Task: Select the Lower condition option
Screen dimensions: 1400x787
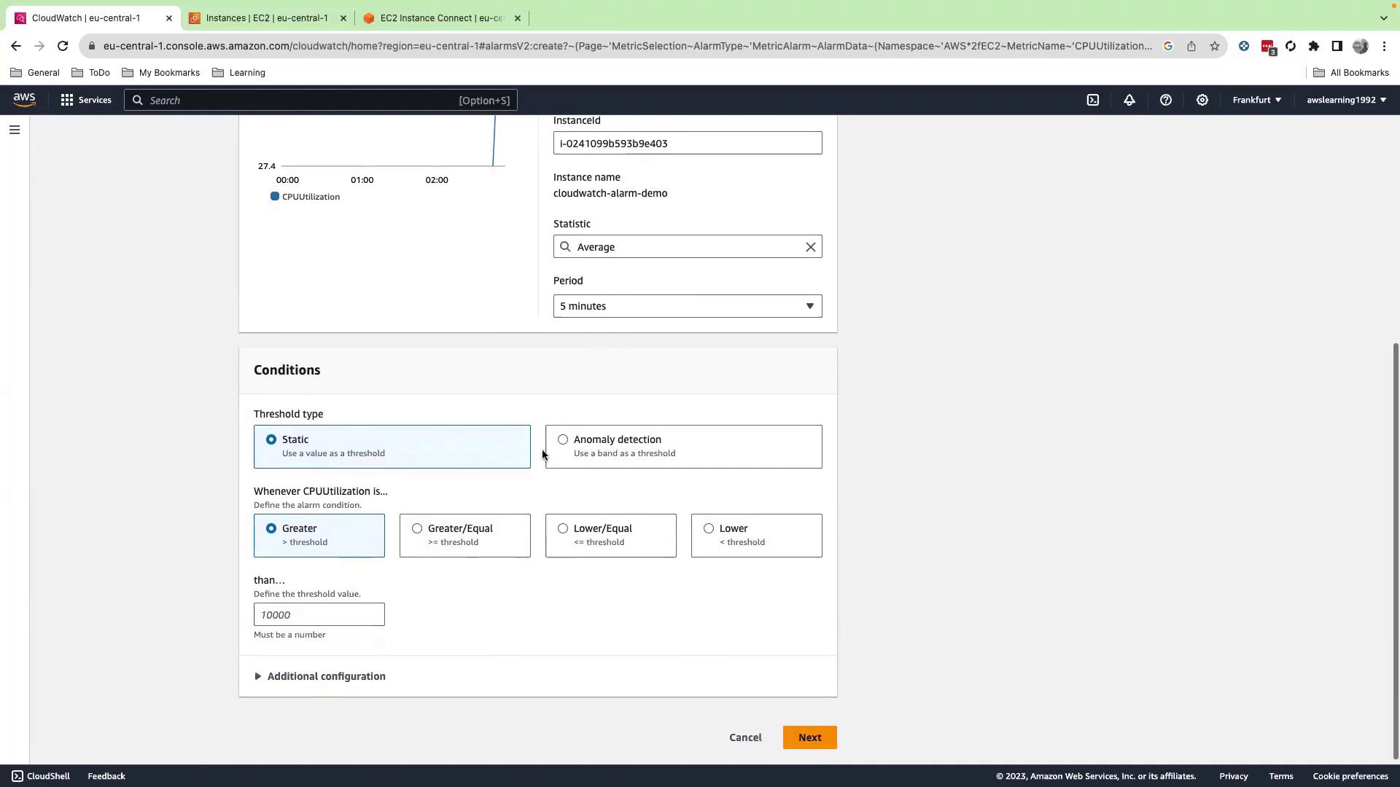Action: point(709,528)
